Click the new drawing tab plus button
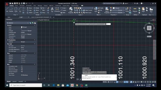 (54, 17)
